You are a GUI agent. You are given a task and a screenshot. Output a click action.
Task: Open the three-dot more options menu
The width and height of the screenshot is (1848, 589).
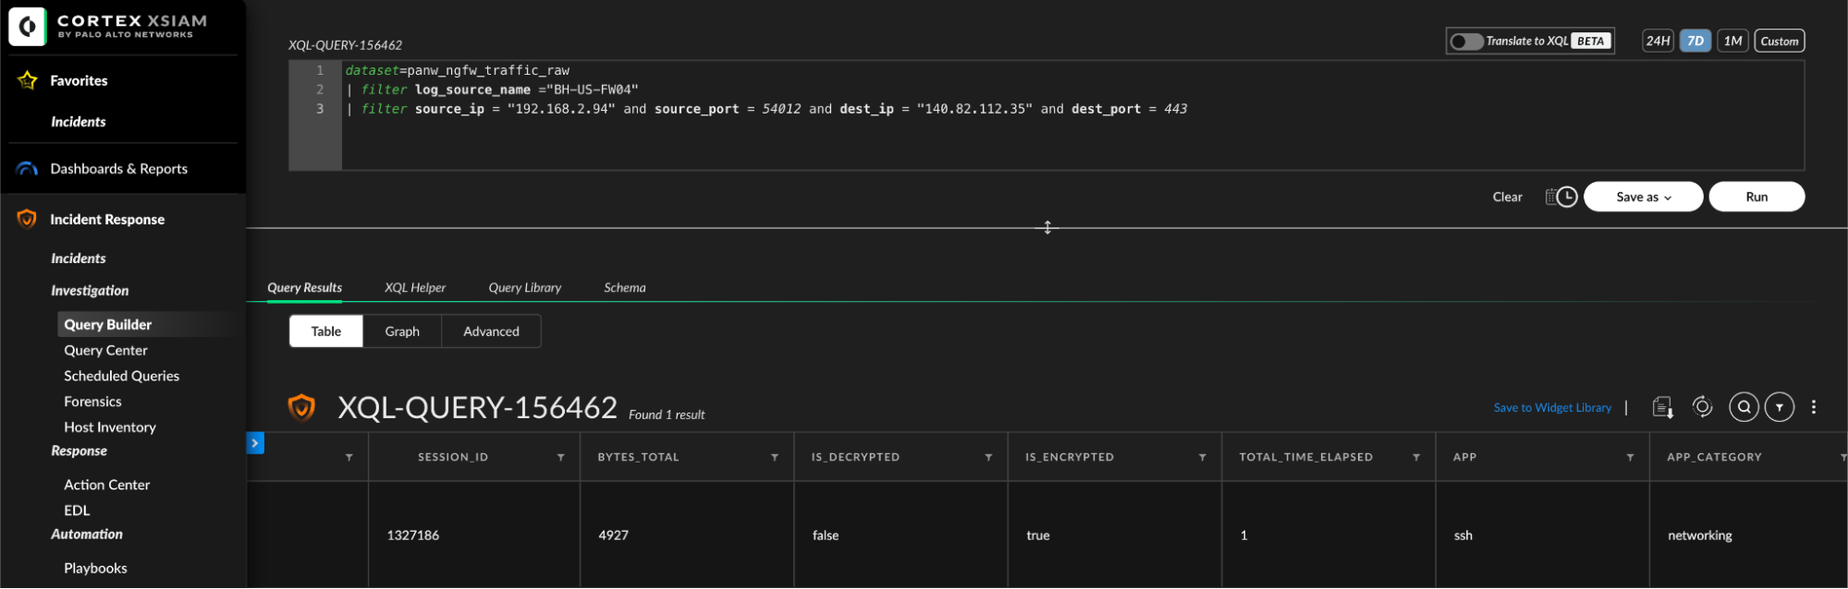[1814, 407]
